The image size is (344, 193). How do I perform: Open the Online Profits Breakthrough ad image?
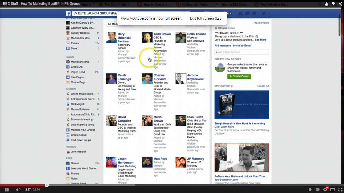pos(242,105)
